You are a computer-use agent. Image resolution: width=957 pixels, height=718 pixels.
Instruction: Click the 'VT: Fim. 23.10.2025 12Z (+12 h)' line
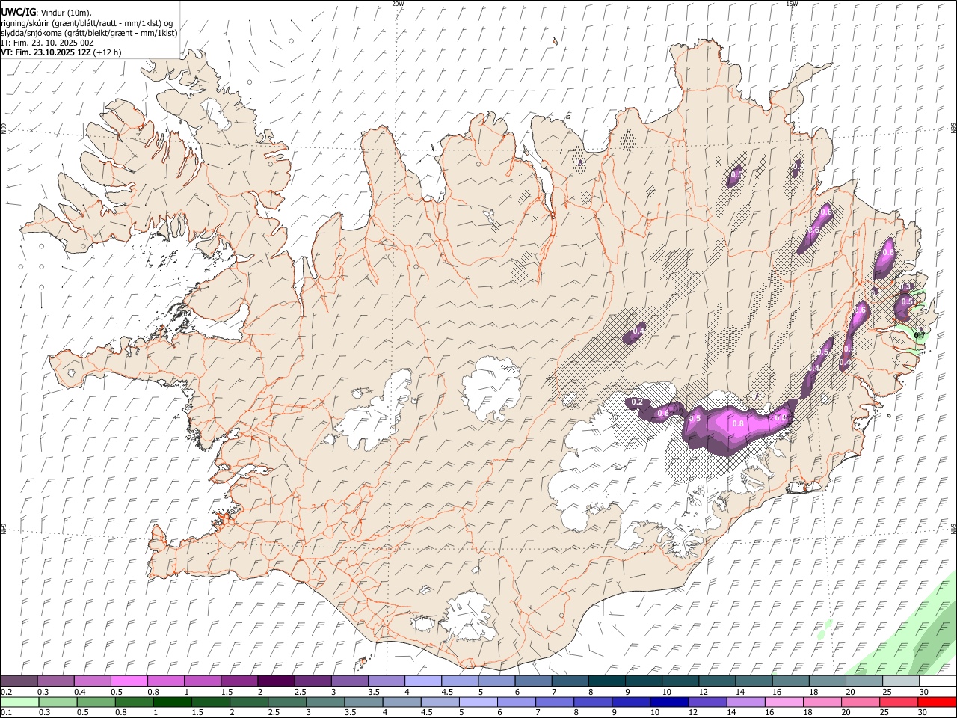pyautogui.click(x=61, y=52)
